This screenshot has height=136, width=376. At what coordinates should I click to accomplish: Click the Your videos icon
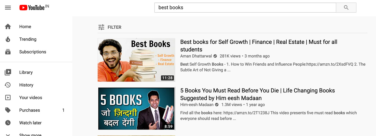pos(8,98)
